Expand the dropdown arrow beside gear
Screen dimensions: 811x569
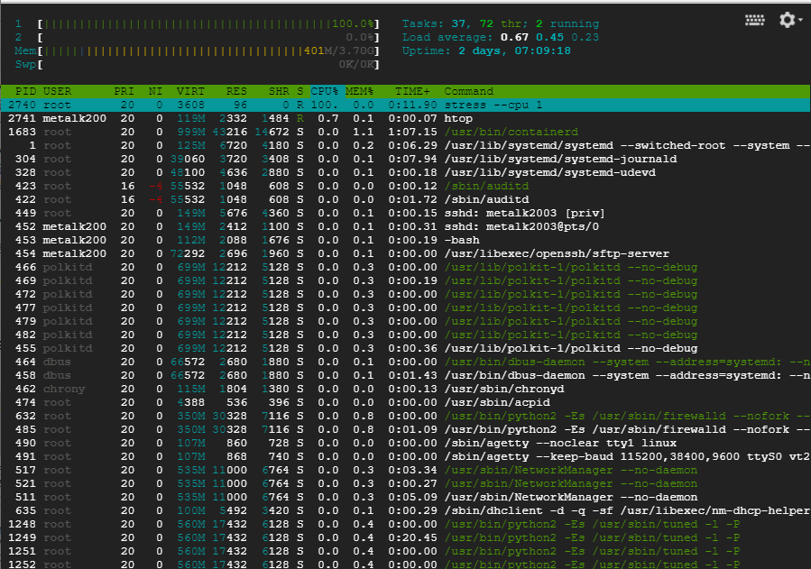click(801, 20)
